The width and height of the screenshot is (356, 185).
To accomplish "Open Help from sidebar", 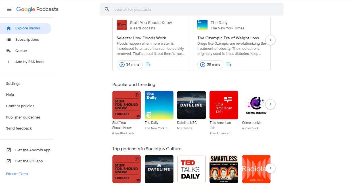I will [x=10, y=95].
